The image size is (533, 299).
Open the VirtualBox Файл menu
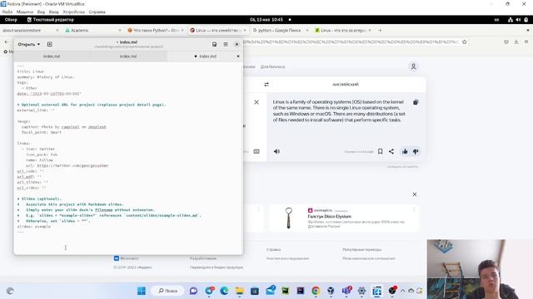coord(7,12)
